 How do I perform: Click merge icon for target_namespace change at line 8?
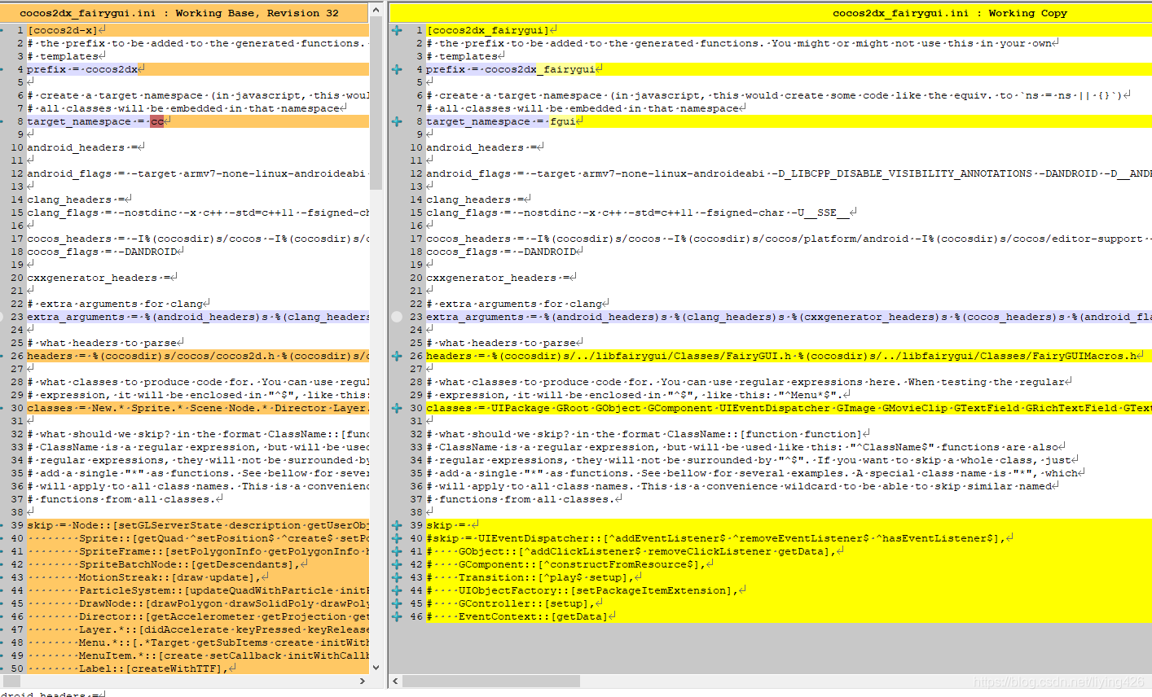[x=397, y=121]
